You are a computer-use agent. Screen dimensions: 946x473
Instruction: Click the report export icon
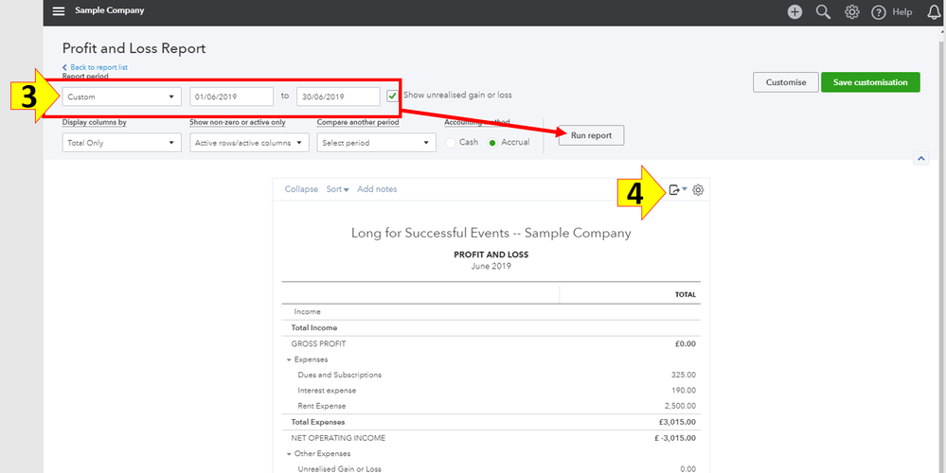click(x=674, y=189)
